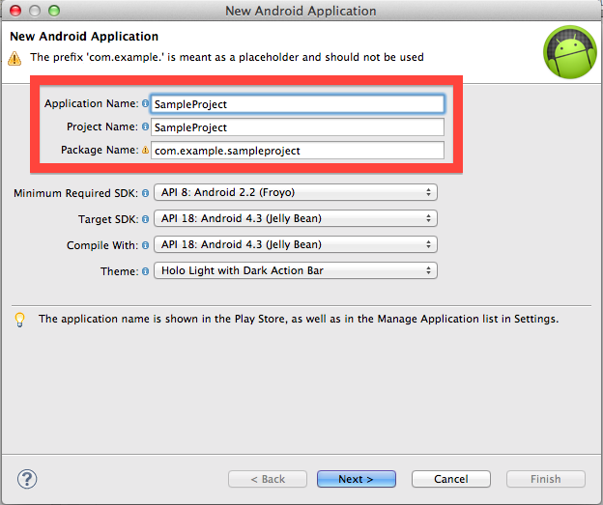
Task: Click the Application Name info icon
Action: point(145,103)
